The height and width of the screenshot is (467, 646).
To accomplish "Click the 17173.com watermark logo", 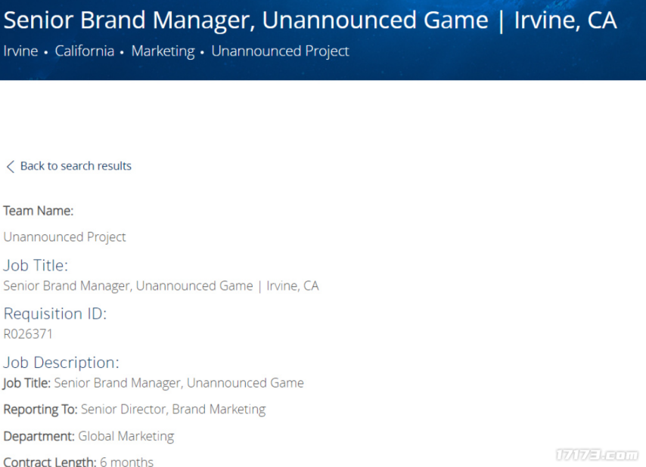I will pyautogui.click(x=596, y=455).
